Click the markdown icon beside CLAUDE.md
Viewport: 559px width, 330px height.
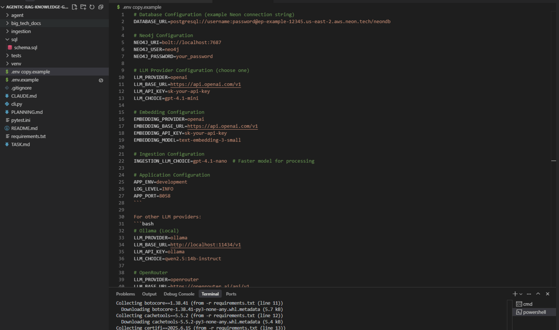point(7,96)
